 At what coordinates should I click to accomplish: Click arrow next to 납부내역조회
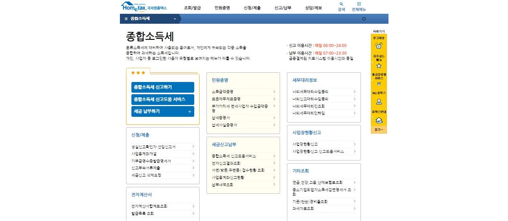click(x=274, y=185)
